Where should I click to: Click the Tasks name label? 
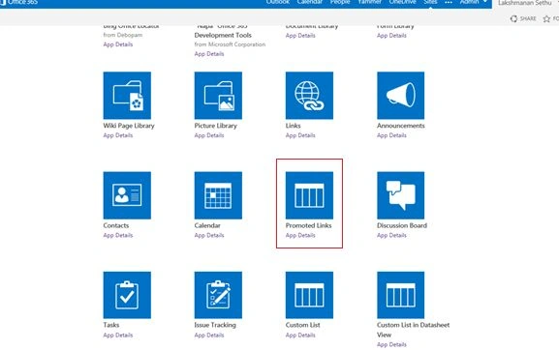111,325
